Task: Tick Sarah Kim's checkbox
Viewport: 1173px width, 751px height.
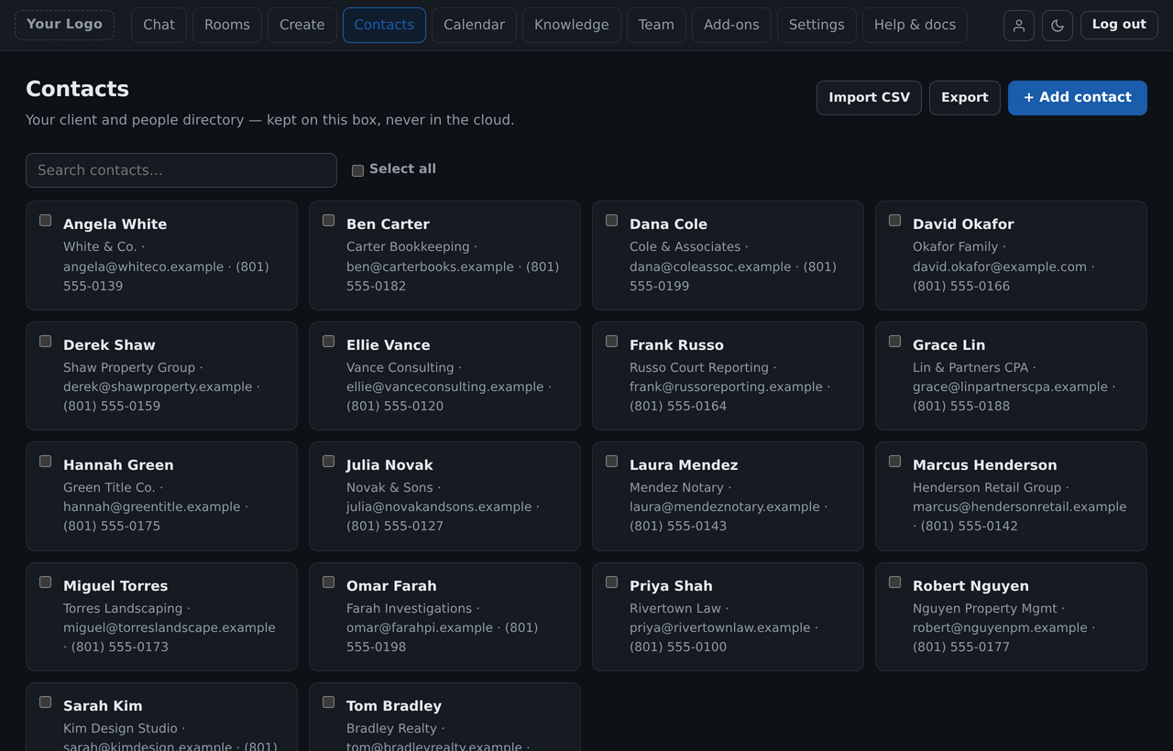Action: (x=45, y=702)
